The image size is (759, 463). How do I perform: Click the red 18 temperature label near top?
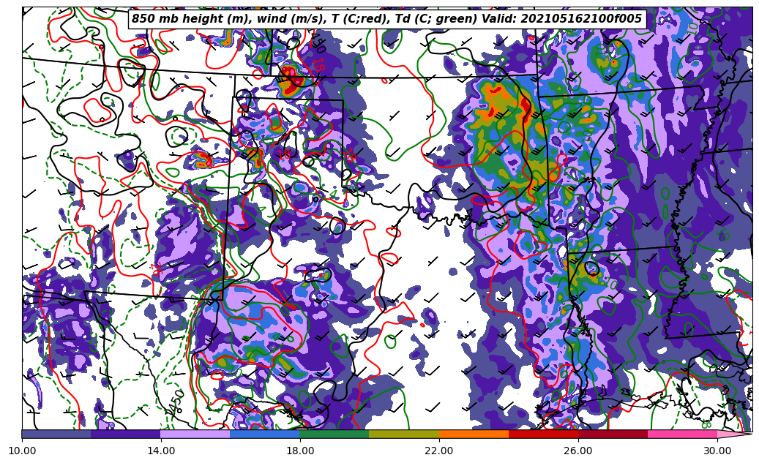318,64
